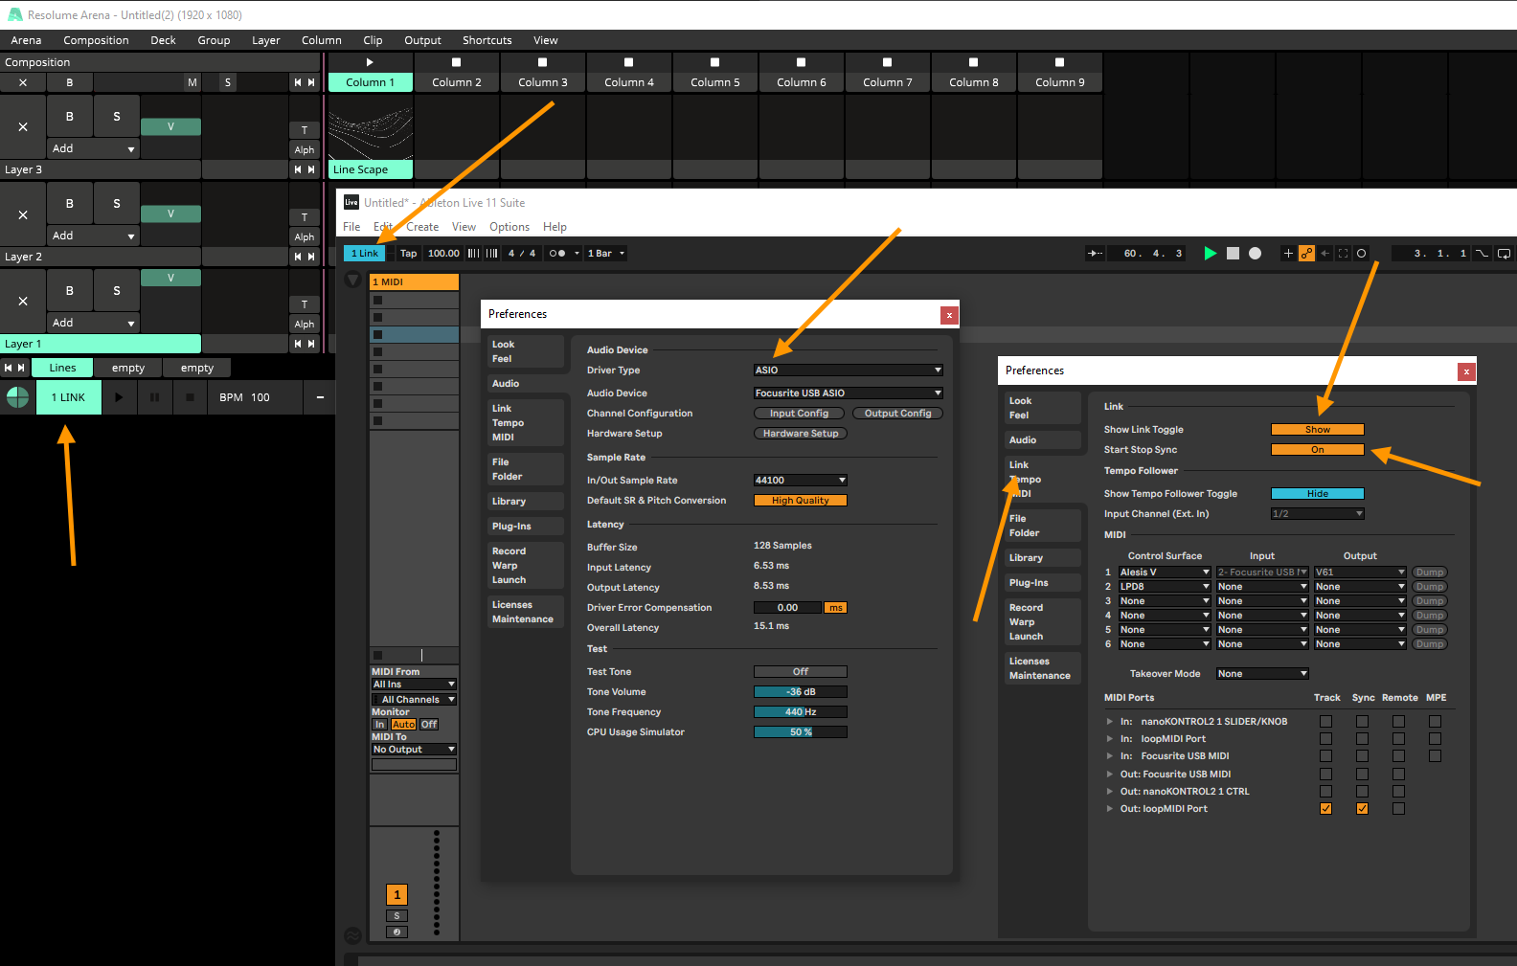Enable Track for In: loopMIDI Port
This screenshot has height=966, width=1517.
1325,739
